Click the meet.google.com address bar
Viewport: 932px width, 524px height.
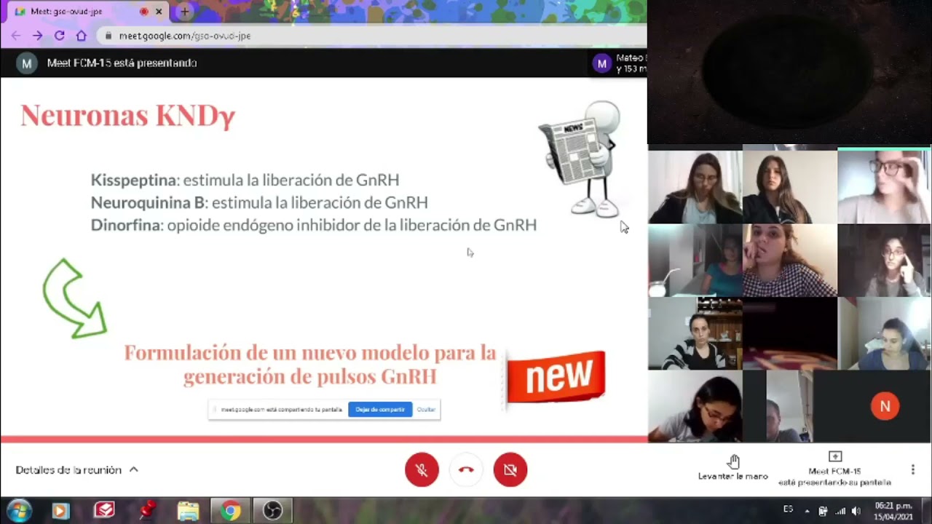371,36
